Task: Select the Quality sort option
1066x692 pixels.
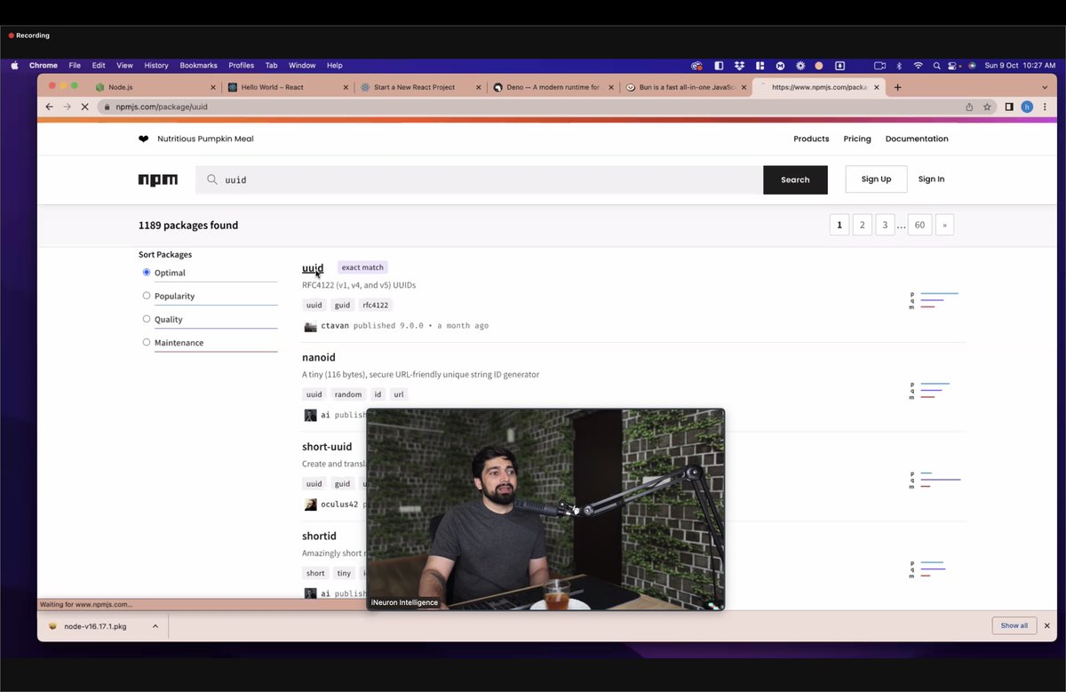Action: [147, 319]
